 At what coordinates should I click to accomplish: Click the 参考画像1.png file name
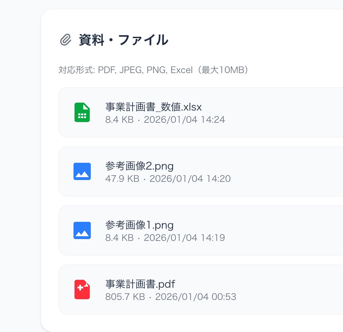click(x=139, y=225)
